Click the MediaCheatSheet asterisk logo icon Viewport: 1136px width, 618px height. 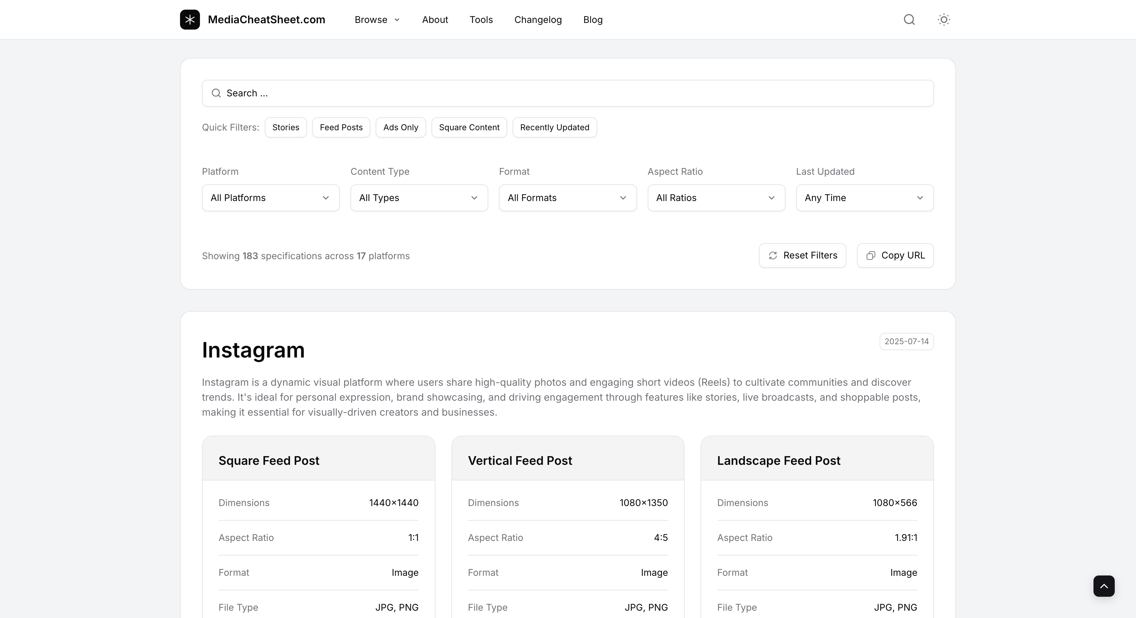[x=190, y=19]
